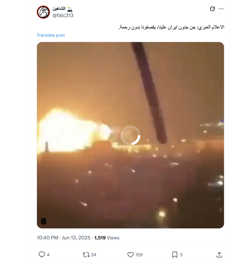This screenshot has width=233, height=264.
Task: Bookmark this post with bookmark icon
Action: (x=175, y=254)
